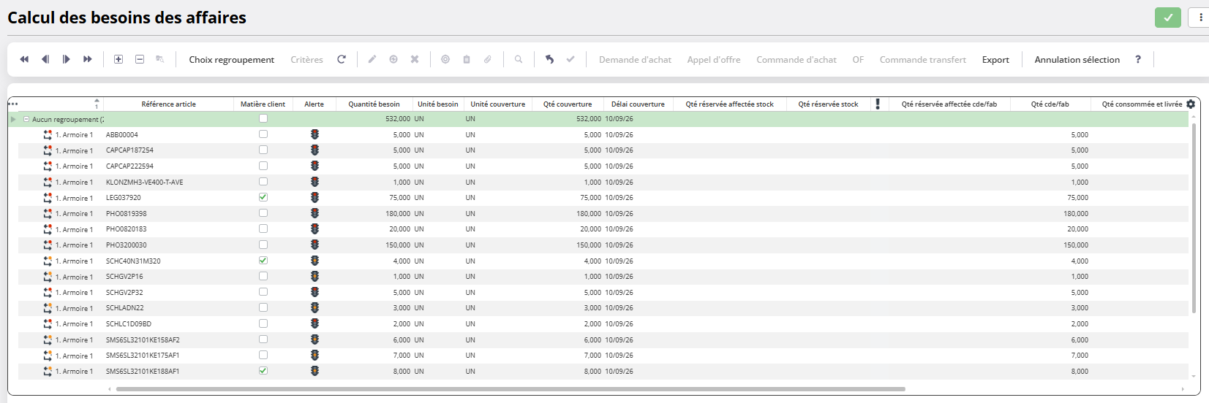Click Qté réservée stock column header
The height and width of the screenshot is (403, 1209).
coord(828,104)
